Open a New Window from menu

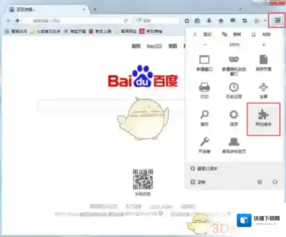point(204,63)
